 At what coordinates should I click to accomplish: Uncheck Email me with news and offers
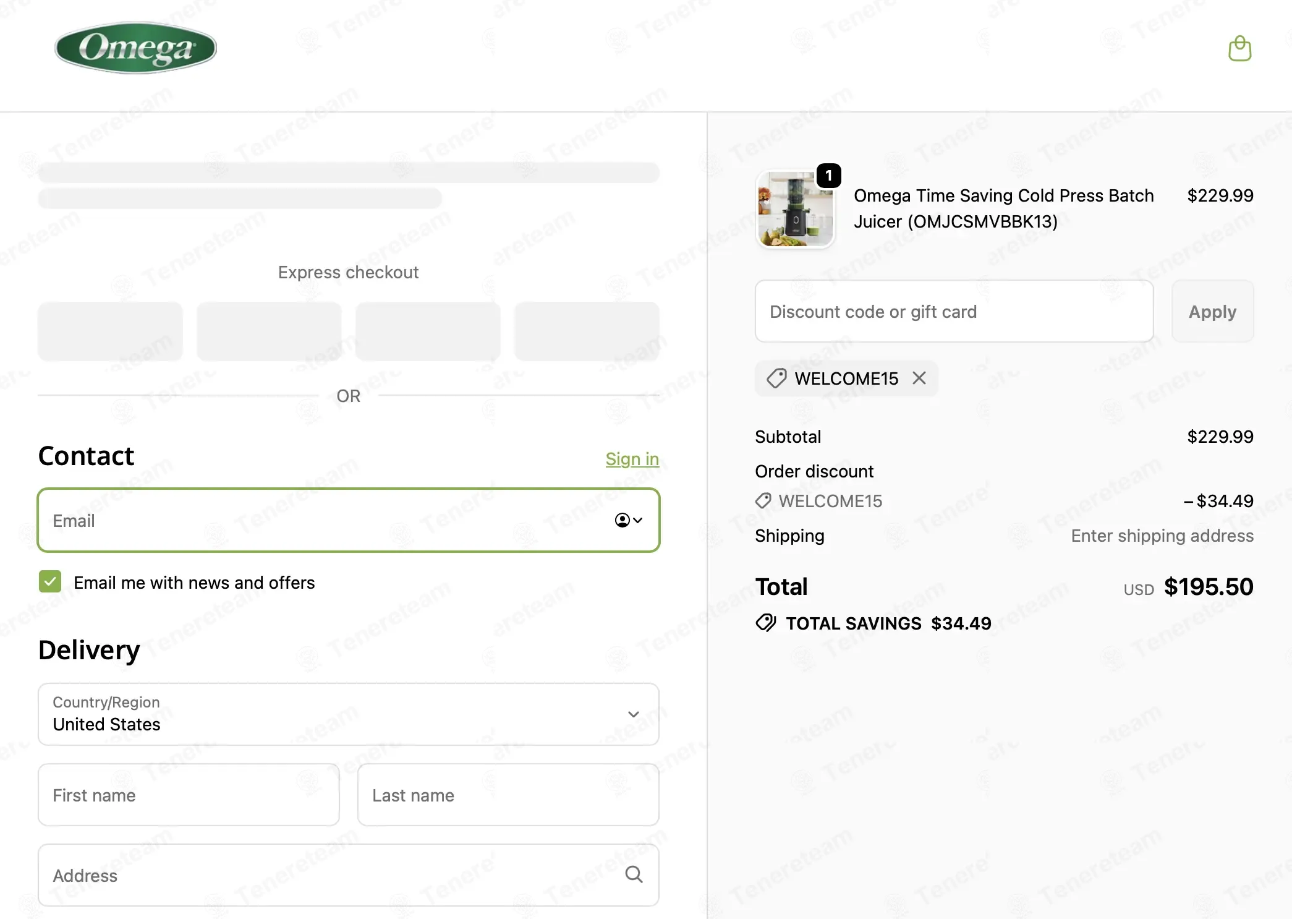pos(50,581)
